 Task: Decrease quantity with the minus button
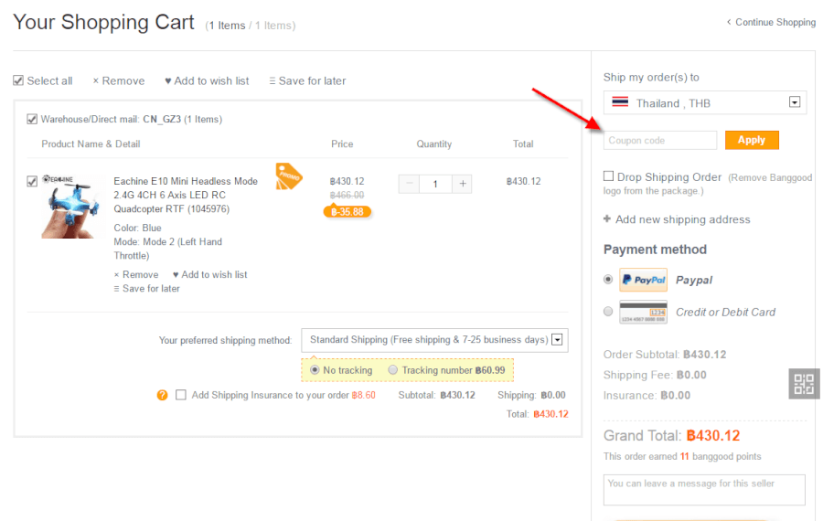click(408, 184)
